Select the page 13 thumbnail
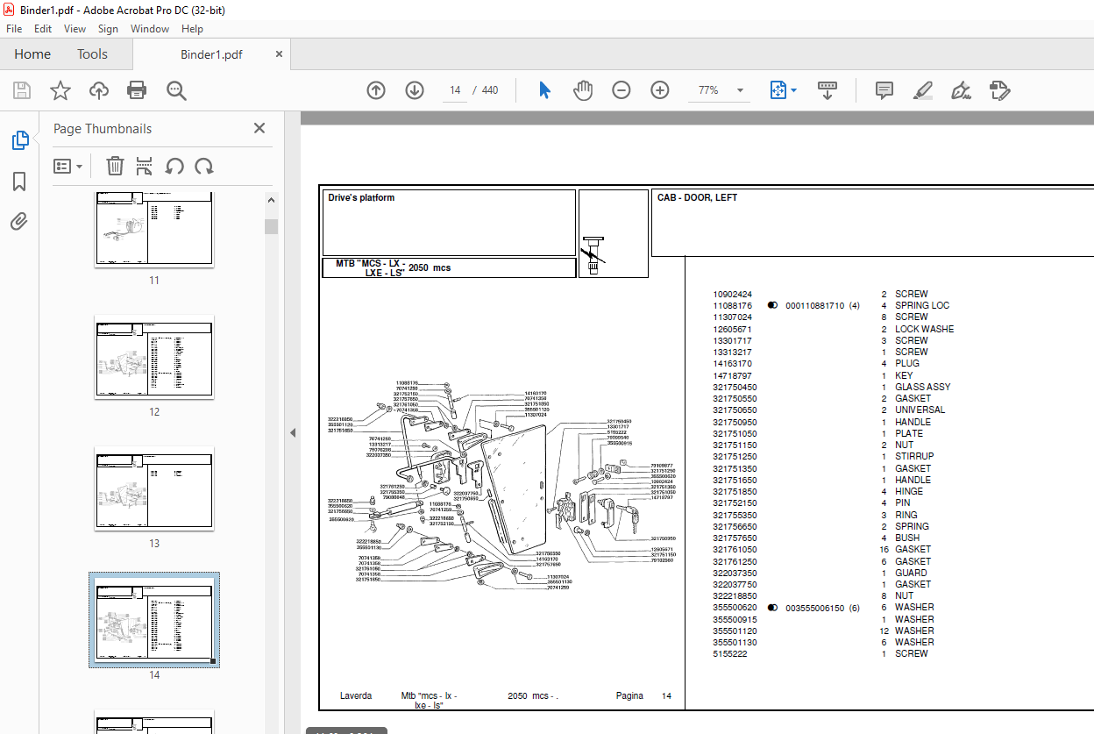 [x=154, y=488]
